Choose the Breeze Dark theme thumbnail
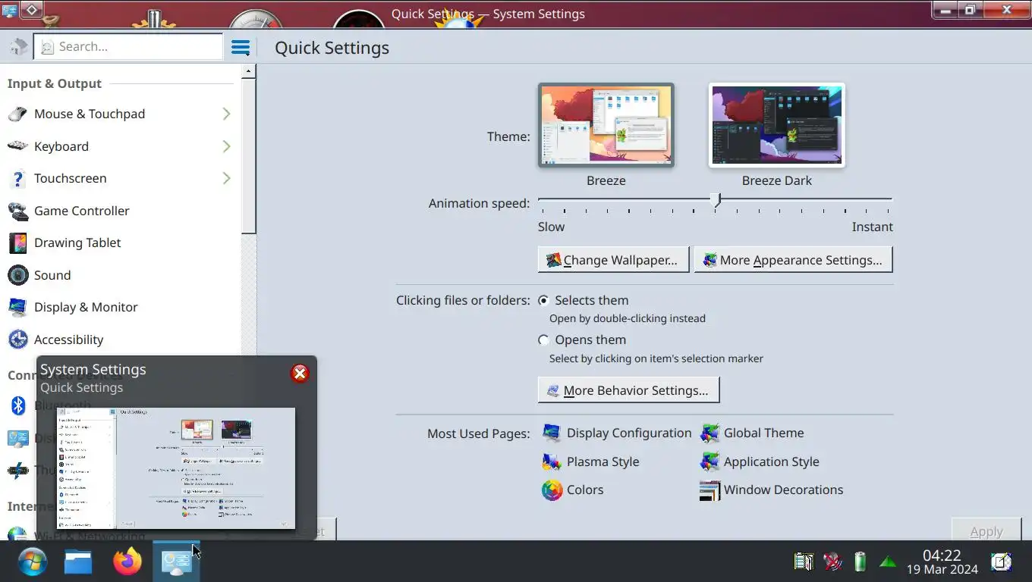The width and height of the screenshot is (1032, 582). (x=776, y=125)
